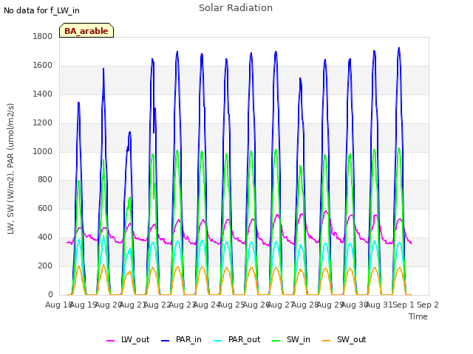The height and width of the screenshot is (354, 473).
Task: Click the y-axis title LW, SW, PAR
Action: point(10,169)
